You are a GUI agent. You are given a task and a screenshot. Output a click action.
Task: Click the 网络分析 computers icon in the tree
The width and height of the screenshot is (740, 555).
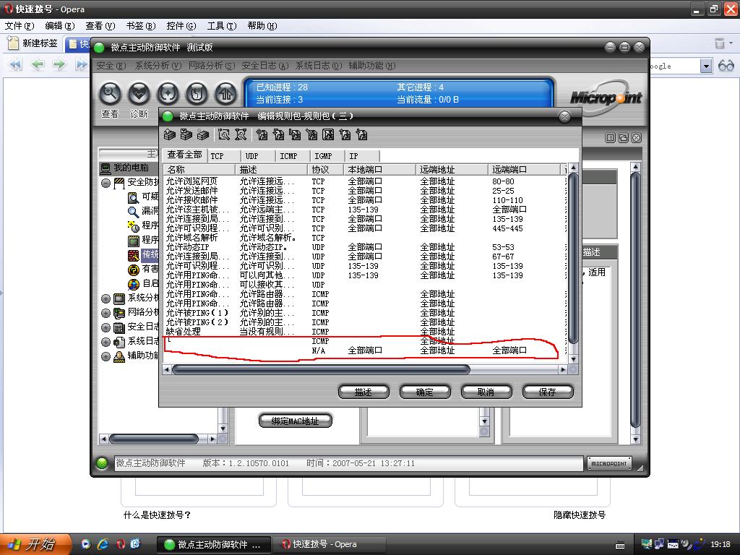tap(119, 313)
